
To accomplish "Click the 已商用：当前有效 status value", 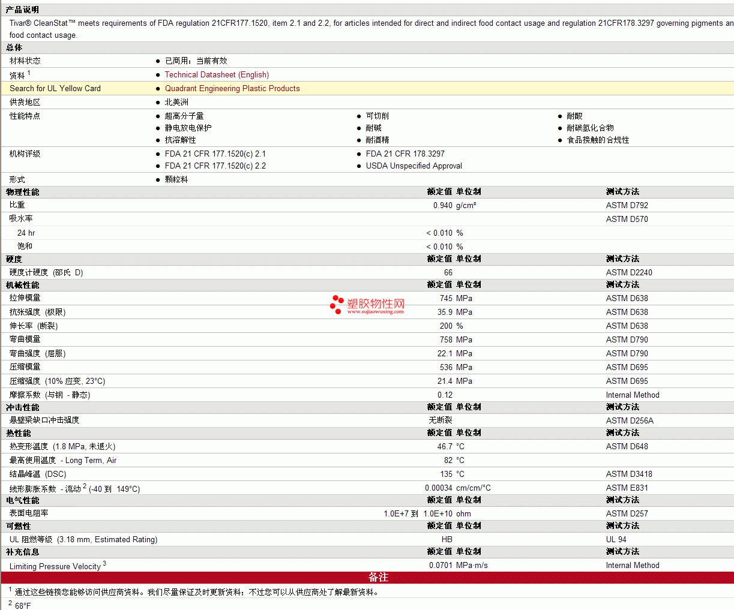I will [x=196, y=61].
